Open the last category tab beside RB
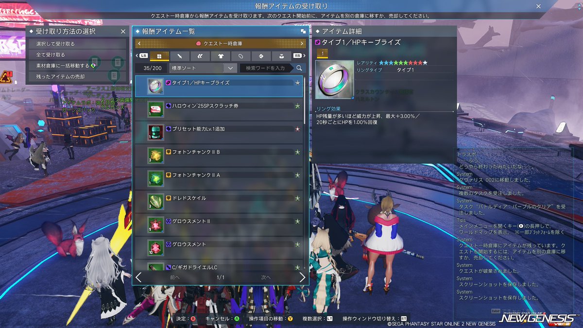 click(282, 56)
